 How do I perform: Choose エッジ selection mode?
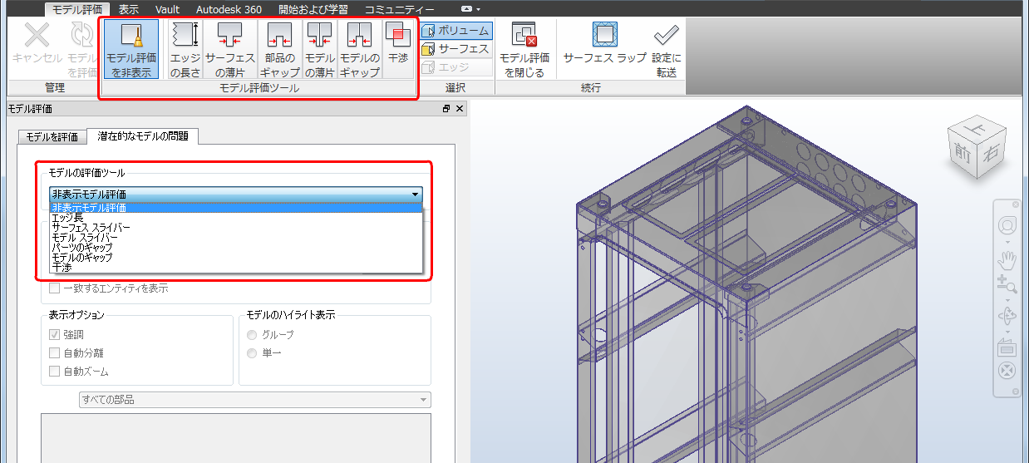click(x=456, y=67)
